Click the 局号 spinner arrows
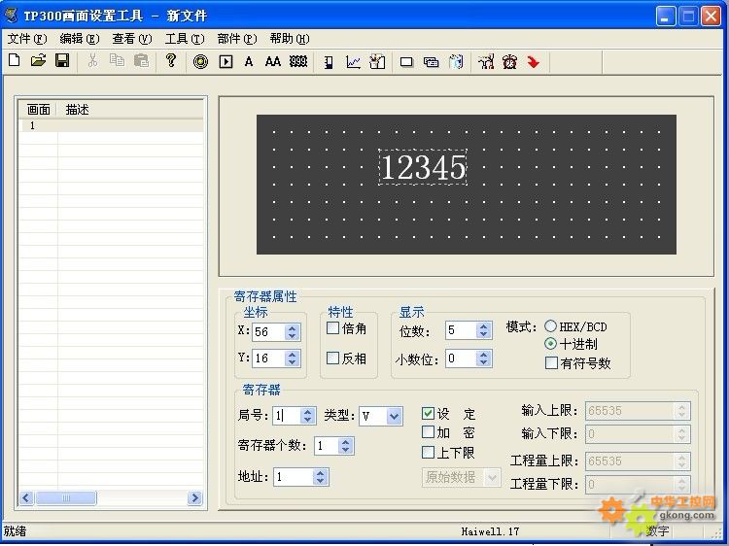The width and height of the screenshot is (729, 546). 307,416
